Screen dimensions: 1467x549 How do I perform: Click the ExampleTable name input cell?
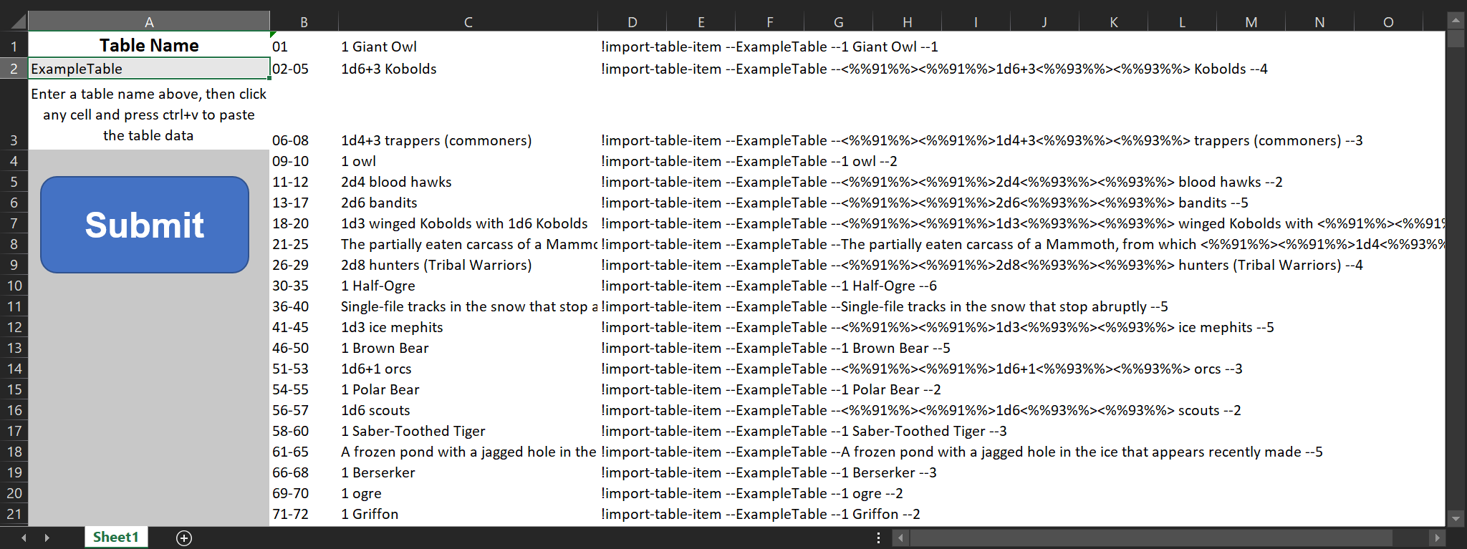[x=149, y=69]
